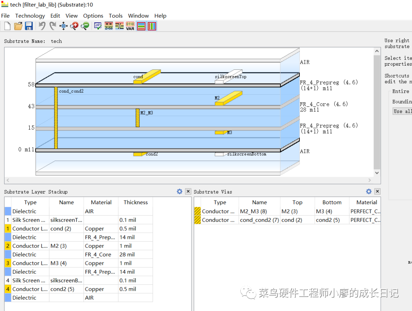Image resolution: width=412 pixels, height=311 pixels.
Task: Click the horizontal stackup view icon
Action: coord(141,26)
